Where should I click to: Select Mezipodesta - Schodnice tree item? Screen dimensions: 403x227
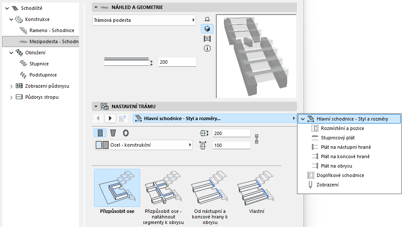pos(41,41)
